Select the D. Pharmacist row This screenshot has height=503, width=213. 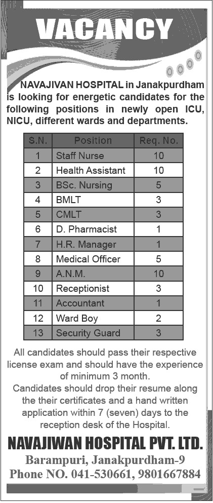[x=103, y=229]
